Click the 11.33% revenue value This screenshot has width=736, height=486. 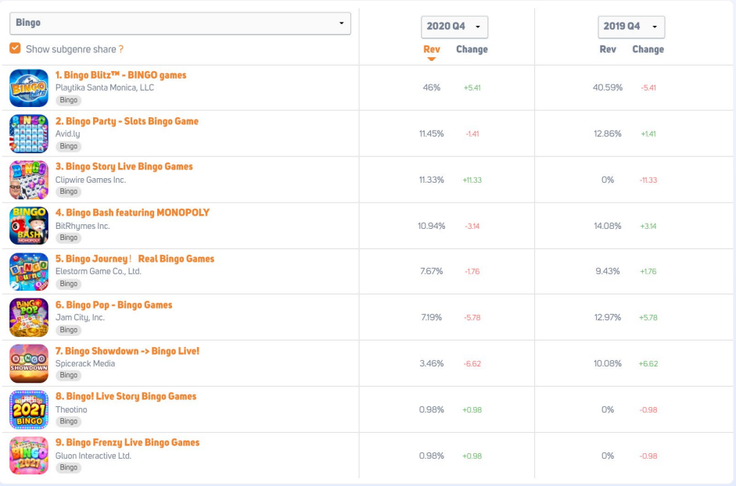(432, 180)
